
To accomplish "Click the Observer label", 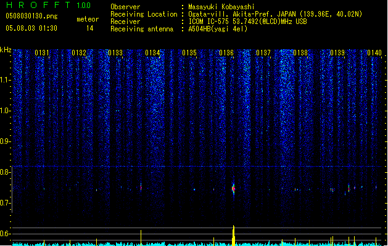I will (x=125, y=7).
